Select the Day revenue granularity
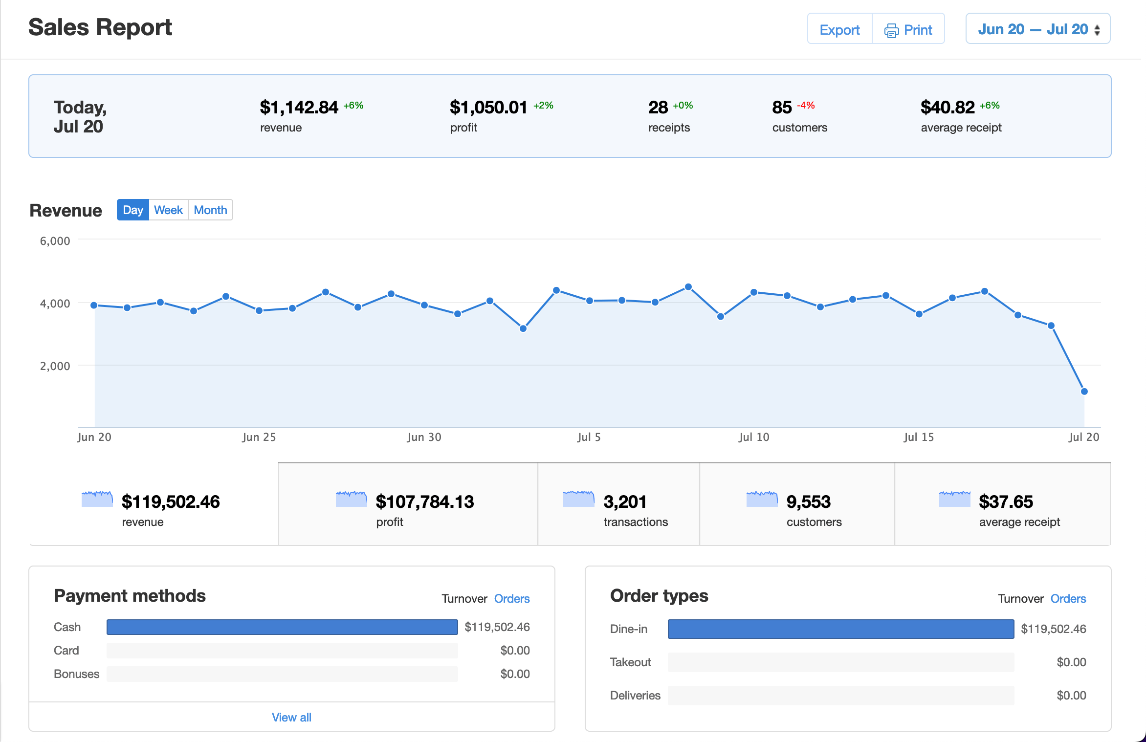Screen dimensions: 1146x742 click(x=132, y=210)
